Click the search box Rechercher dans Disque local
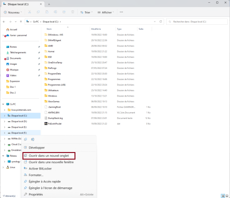Viewport: 230px width, 198px height. (197, 22)
